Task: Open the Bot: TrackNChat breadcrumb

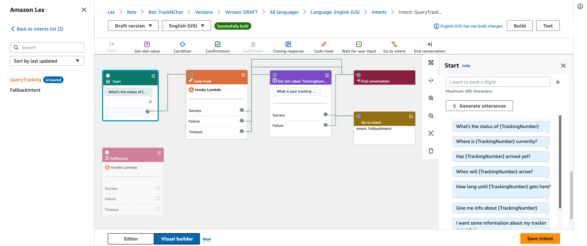Action: point(166,12)
